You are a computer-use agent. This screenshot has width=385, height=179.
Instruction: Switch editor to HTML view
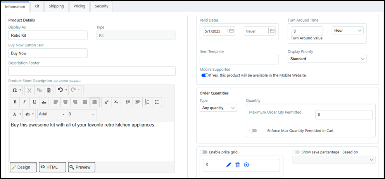pyautogui.click(x=52, y=167)
